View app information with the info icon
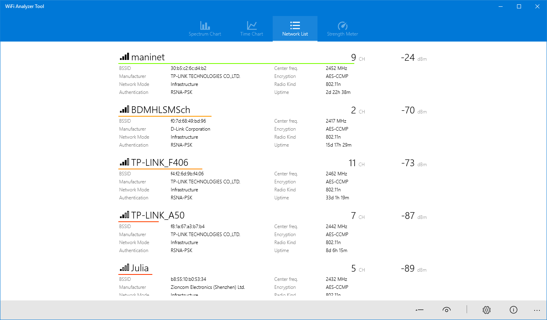 (513, 310)
